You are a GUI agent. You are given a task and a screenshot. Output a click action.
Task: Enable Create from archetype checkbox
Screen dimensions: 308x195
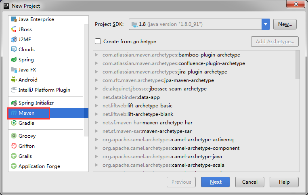point(98,41)
